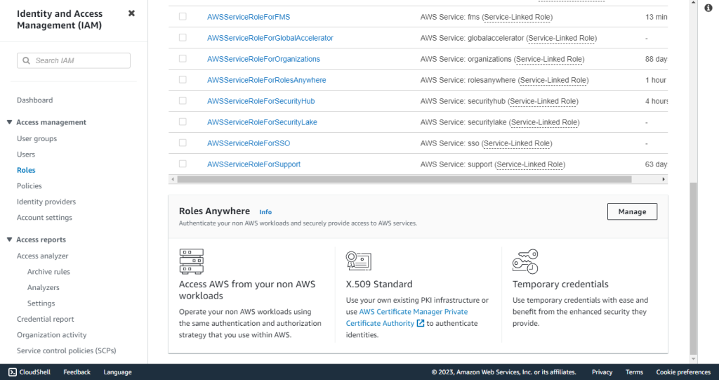
Task: Collapse the Access reports section
Action: [x=9, y=240]
